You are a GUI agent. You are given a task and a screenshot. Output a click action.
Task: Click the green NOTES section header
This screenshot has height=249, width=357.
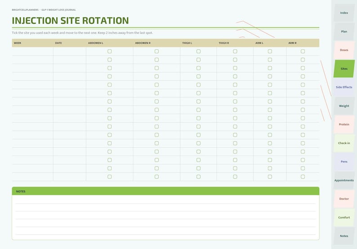pos(165,191)
